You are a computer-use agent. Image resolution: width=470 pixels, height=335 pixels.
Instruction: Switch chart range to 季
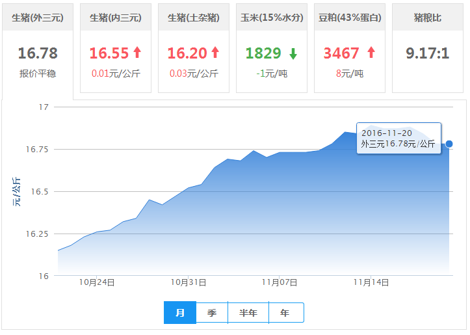point(212,313)
